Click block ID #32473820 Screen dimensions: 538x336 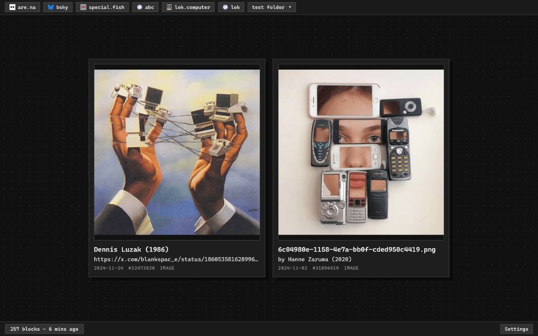(141, 268)
